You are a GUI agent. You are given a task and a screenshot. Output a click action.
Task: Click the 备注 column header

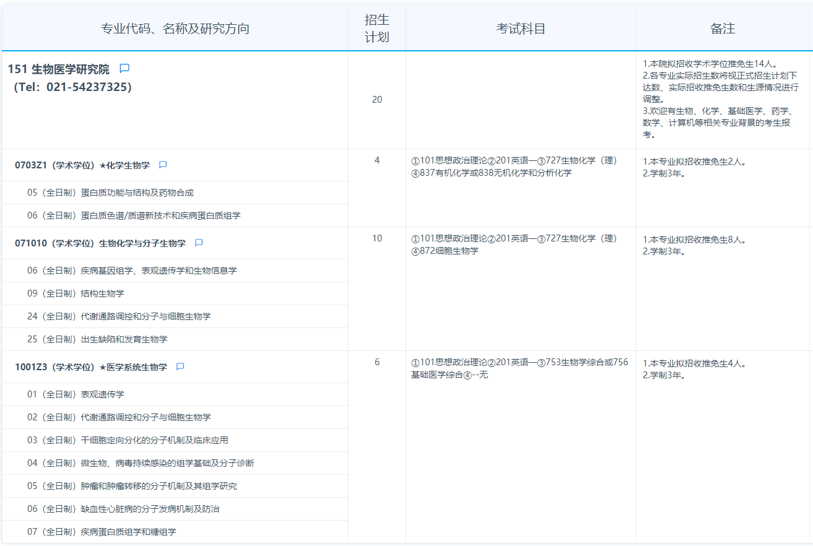tap(723, 28)
